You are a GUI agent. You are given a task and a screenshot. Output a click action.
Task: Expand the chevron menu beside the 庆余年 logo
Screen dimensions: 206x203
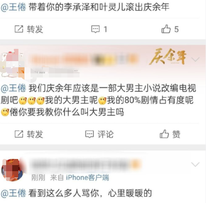point(195,60)
